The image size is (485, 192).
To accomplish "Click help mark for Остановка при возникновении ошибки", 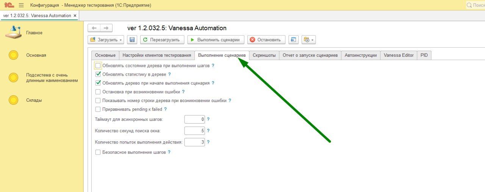I will (183, 92).
